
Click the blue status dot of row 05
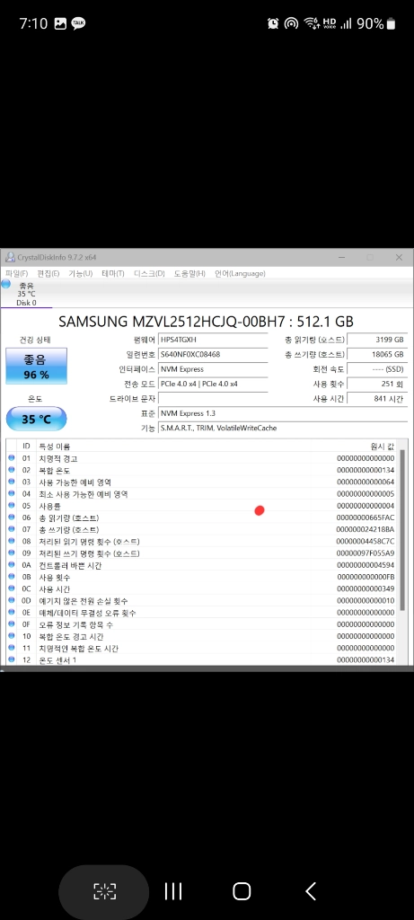click(12, 506)
